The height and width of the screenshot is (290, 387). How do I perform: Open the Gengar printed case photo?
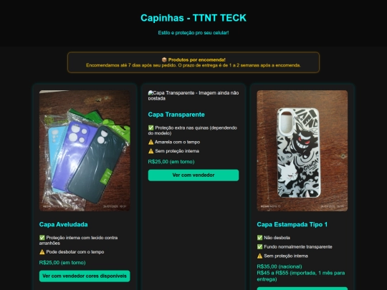coord(302,150)
